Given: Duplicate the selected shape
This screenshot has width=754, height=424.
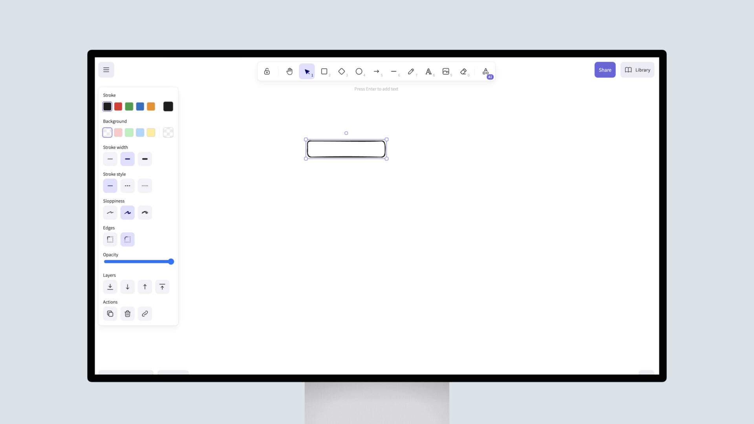Looking at the screenshot, I should coord(110,314).
